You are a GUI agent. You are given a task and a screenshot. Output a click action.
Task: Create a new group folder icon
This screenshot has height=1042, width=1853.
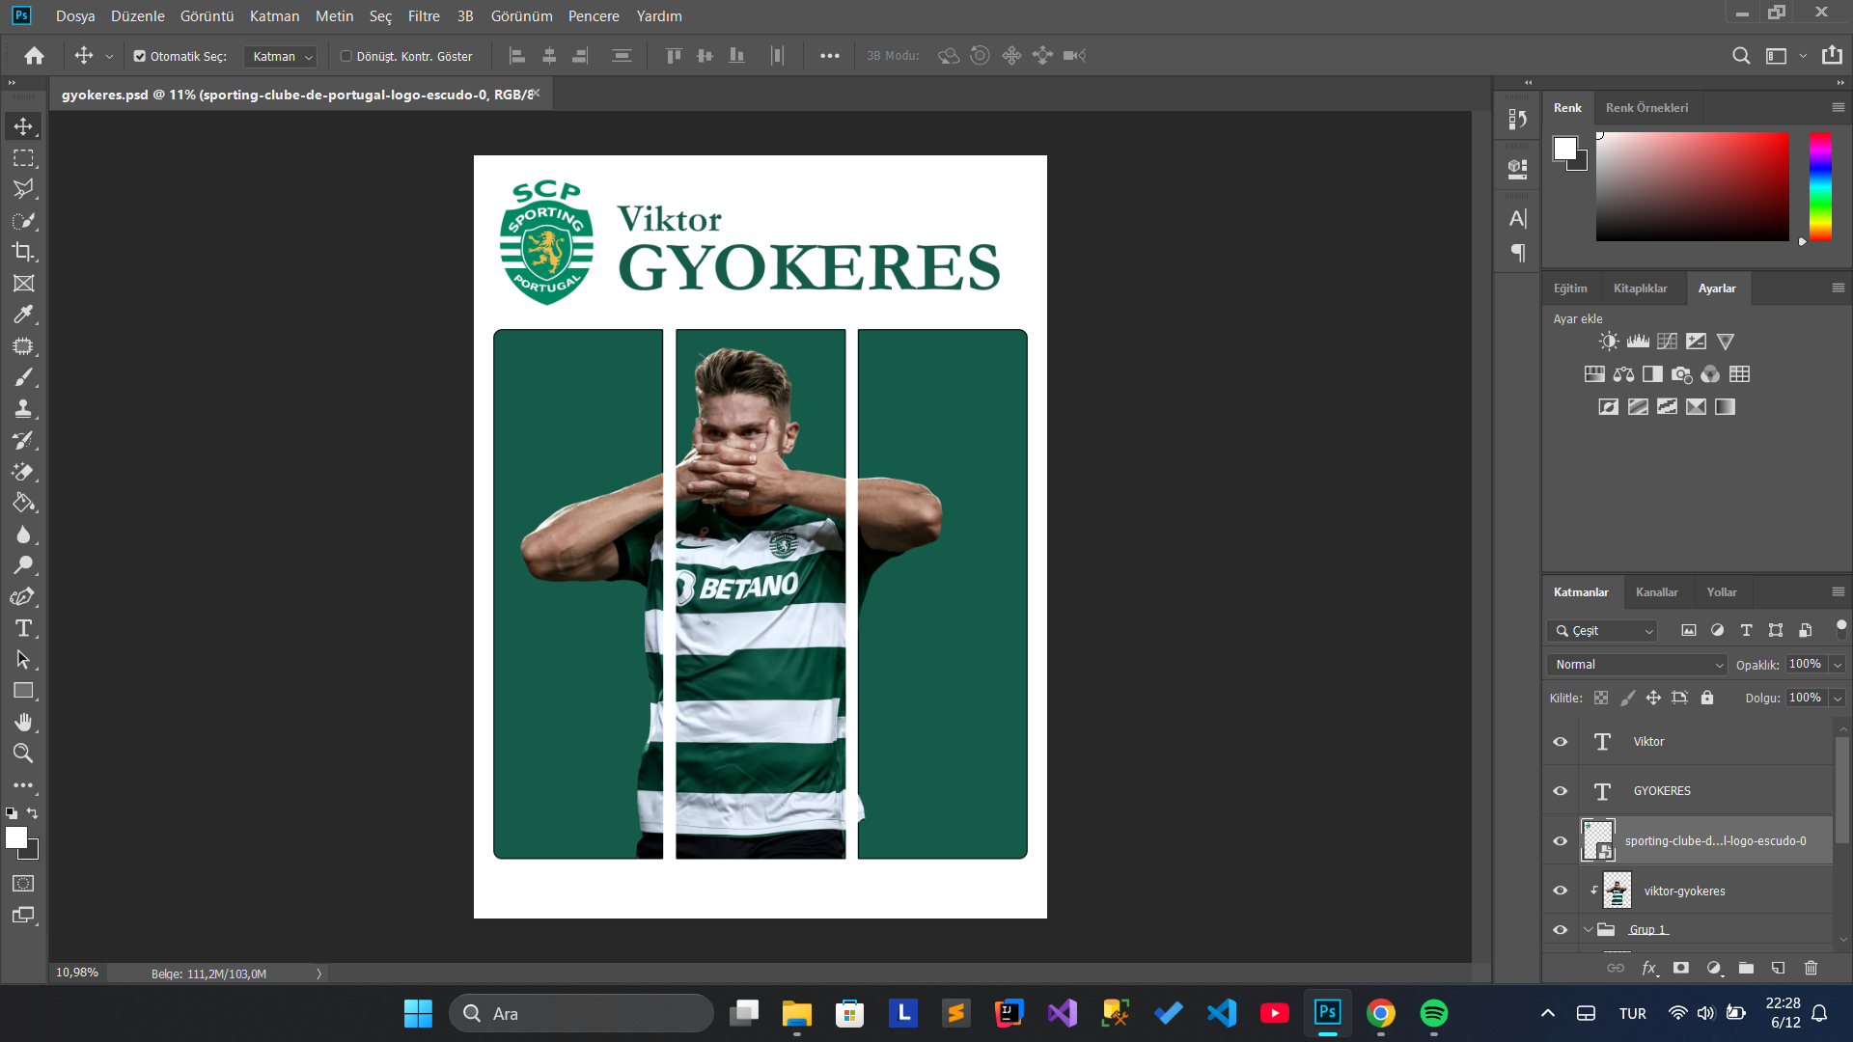pyautogui.click(x=1746, y=968)
